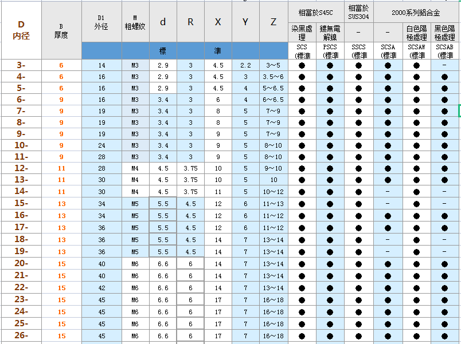Select the Z value '3.5~6' cell
Viewport: 461px width, 344px height.
click(274, 77)
